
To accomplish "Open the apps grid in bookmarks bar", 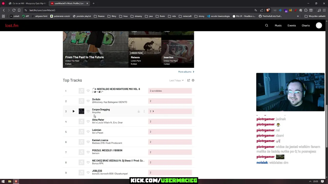I will click(x=3, y=16).
